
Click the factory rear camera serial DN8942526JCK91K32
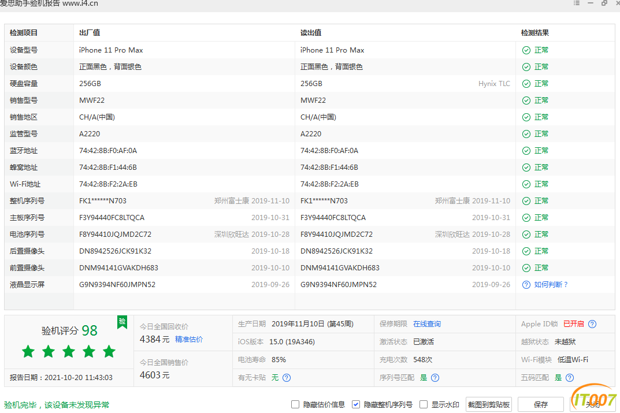point(115,251)
